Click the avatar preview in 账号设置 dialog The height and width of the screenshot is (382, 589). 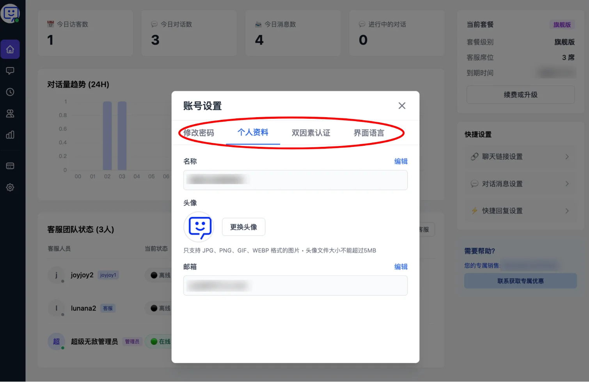point(199,227)
